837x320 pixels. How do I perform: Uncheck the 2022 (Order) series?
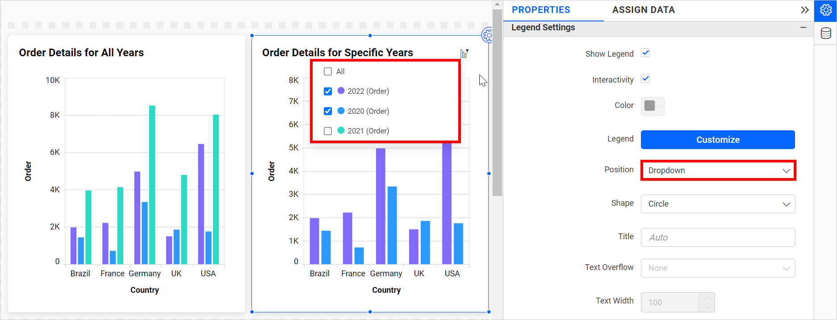click(328, 91)
